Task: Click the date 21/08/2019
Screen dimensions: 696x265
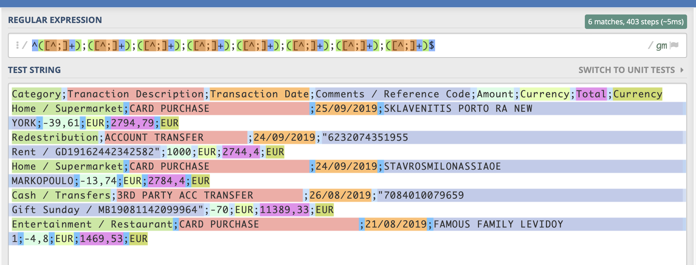Action: click(x=396, y=225)
